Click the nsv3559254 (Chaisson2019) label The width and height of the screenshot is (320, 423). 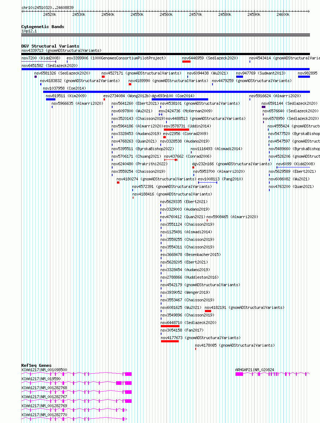click(x=138, y=171)
